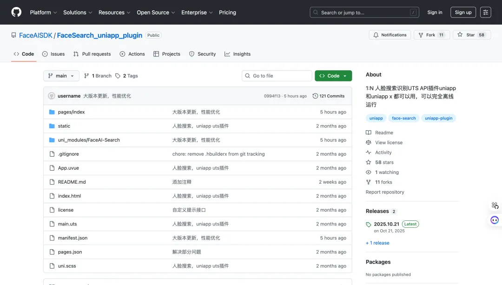Image resolution: width=502 pixels, height=285 pixels.
Task: Open the command palette icon in the header
Action: (x=485, y=12)
